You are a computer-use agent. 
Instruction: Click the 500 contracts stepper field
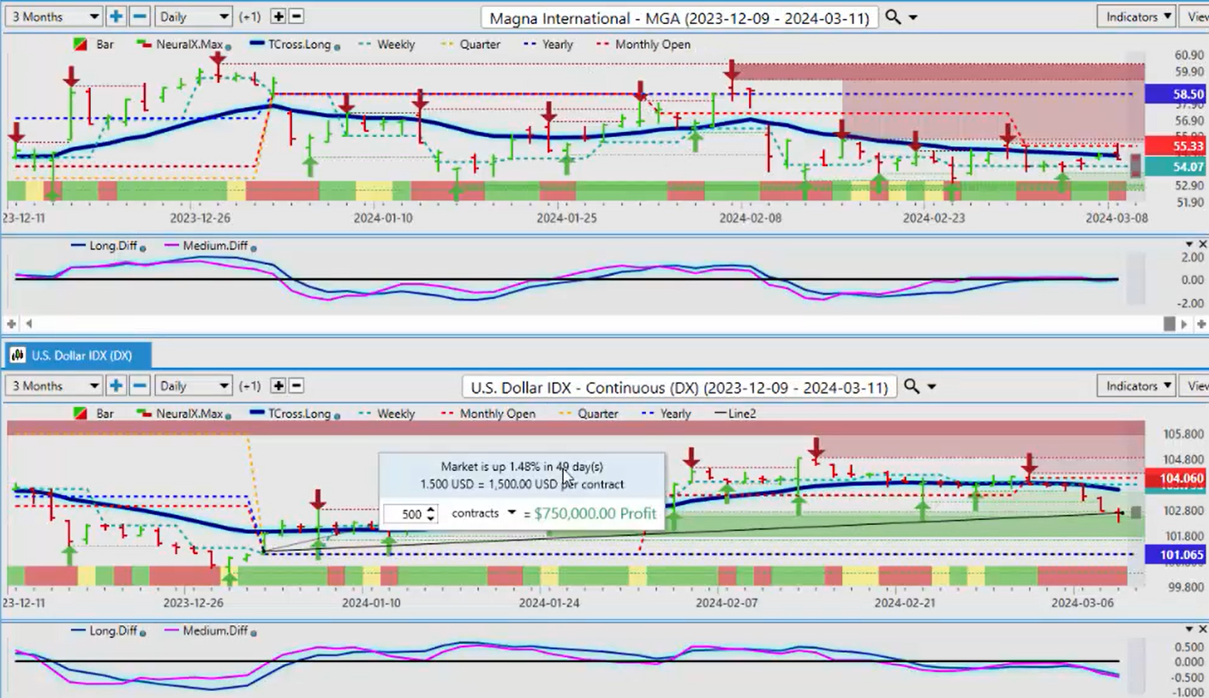tap(410, 514)
